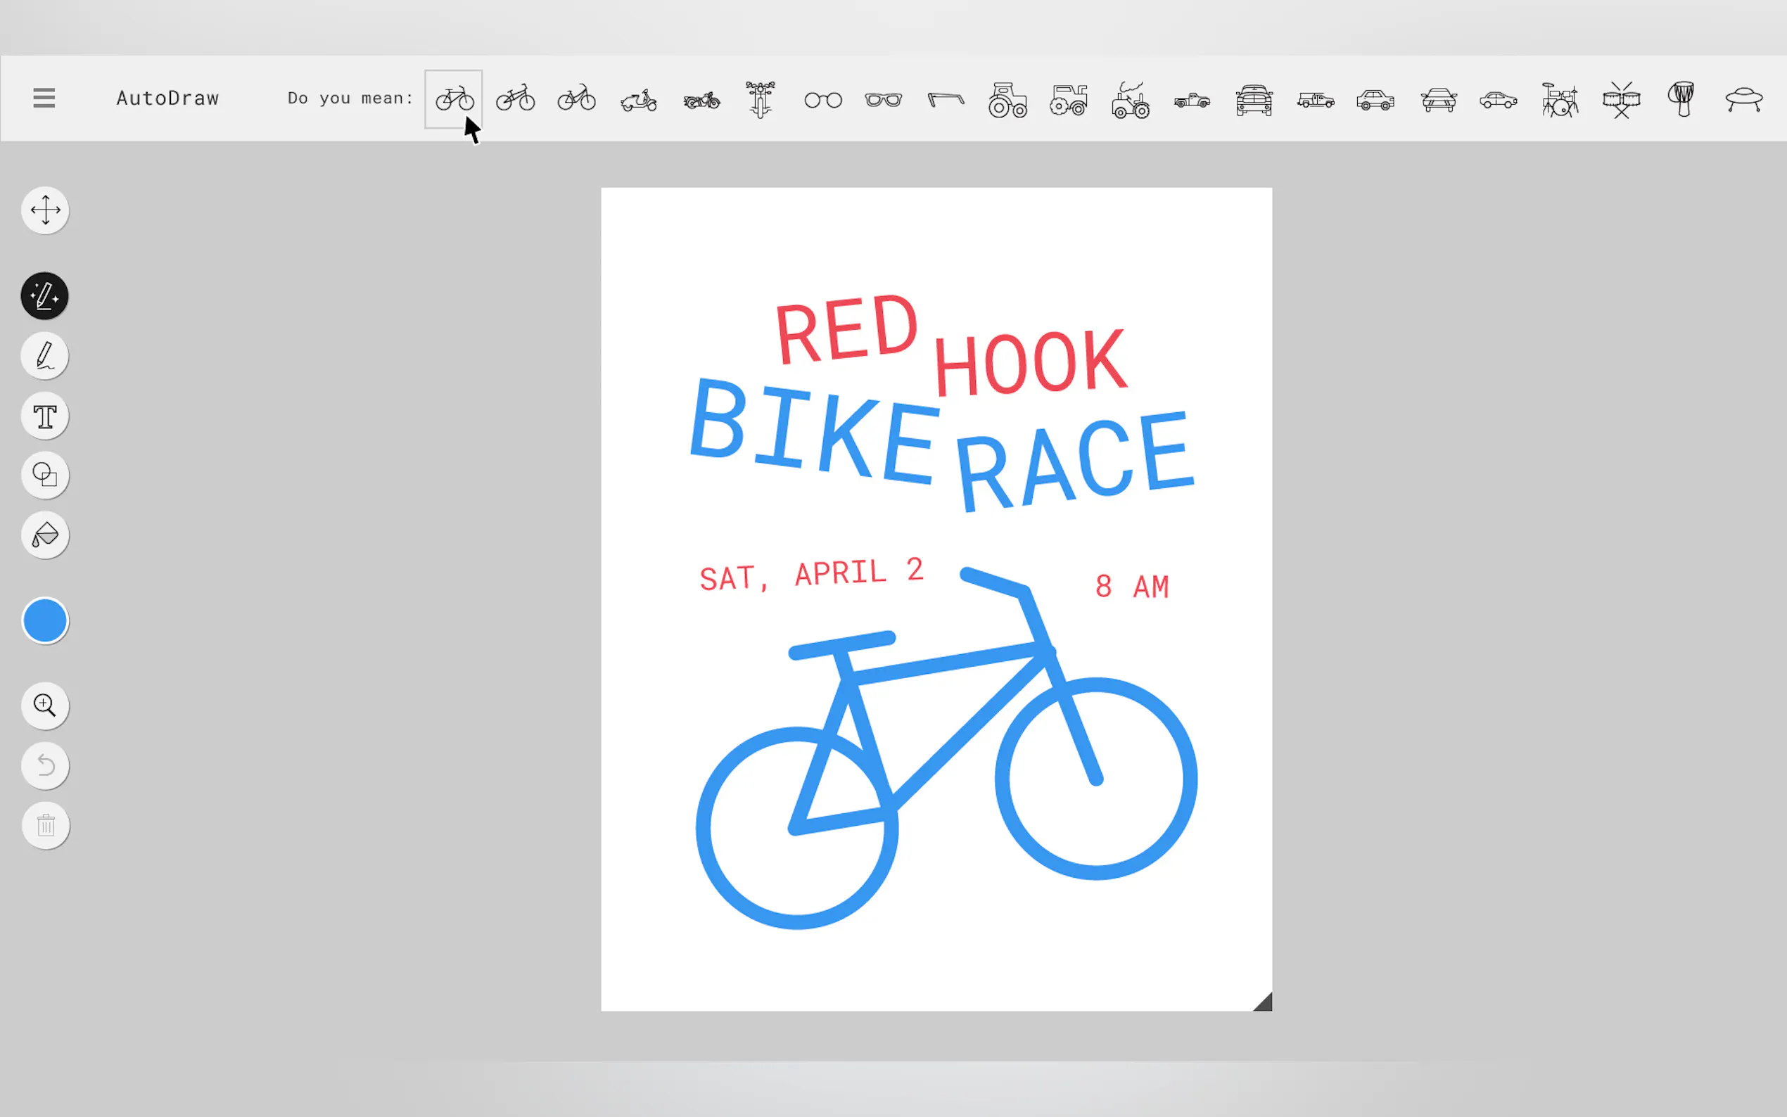Select the freehand Draw pencil tool
This screenshot has width=1787, height=1117.
45,356
